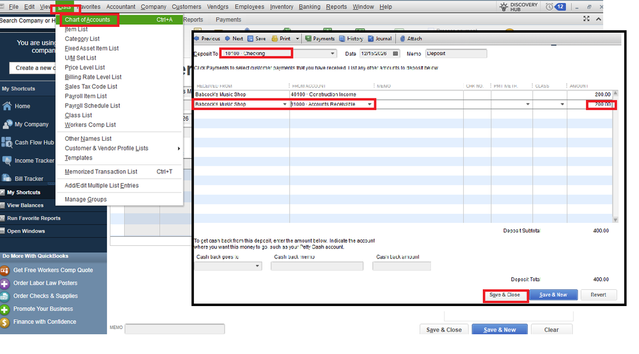Expand the Print dropdown arrow
The image size is (639, 354).
coord(297,39)
